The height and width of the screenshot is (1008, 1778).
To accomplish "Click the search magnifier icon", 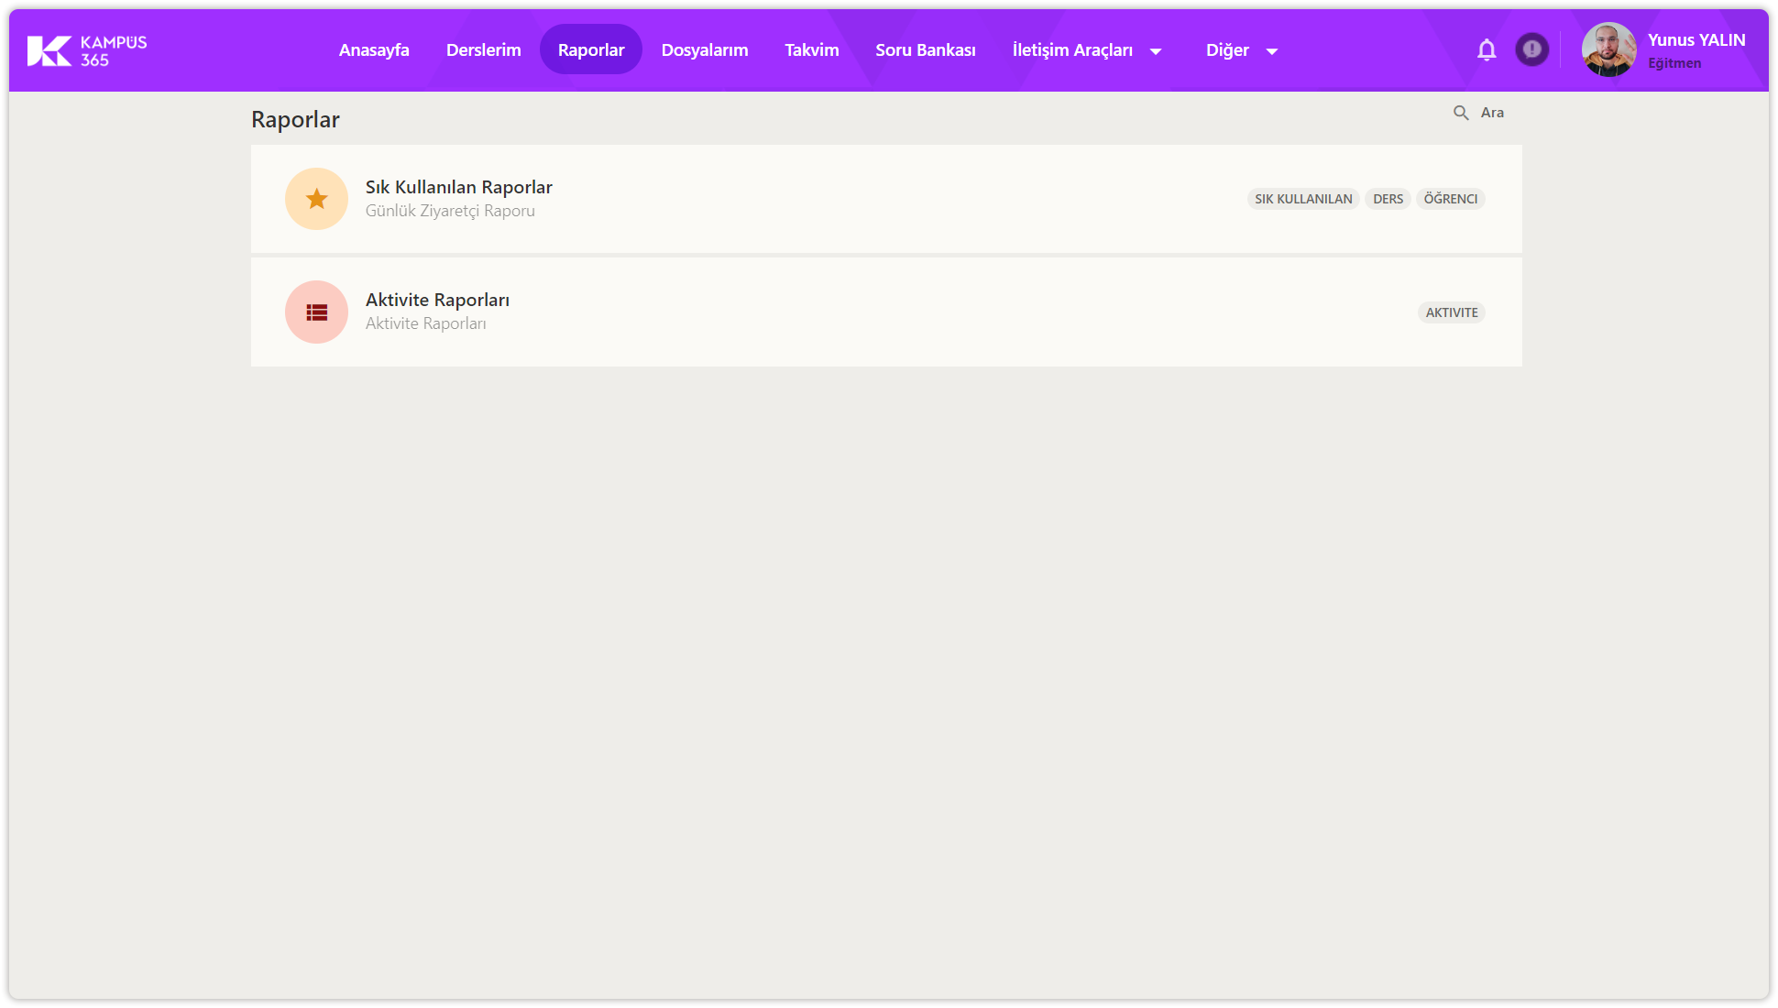I will tap(1461, 113).
